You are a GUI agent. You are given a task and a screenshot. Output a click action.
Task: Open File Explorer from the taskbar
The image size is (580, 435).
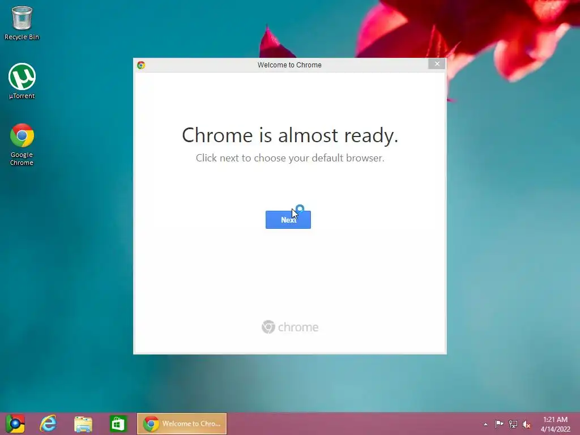click(x=83, y=424)
